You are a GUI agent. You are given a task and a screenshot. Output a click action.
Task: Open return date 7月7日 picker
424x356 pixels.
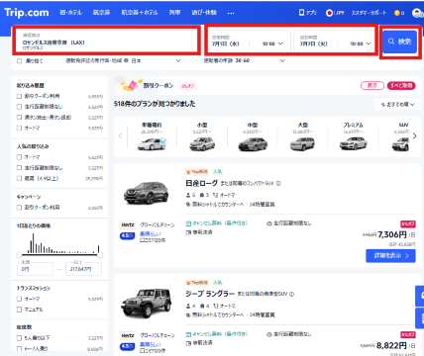coord(313,44)
